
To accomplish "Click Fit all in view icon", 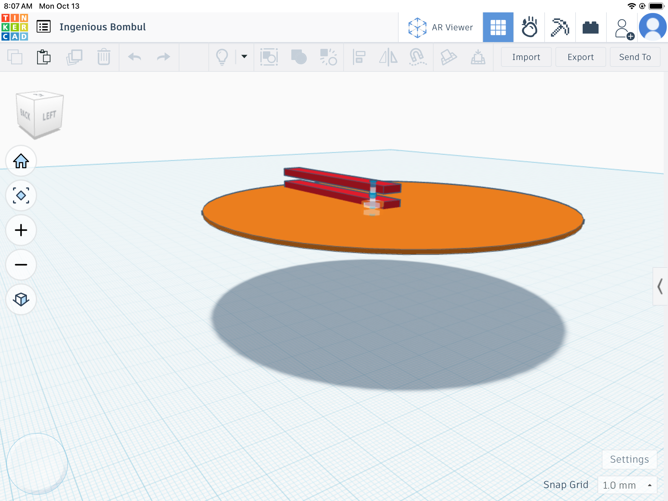I will 21,195.
